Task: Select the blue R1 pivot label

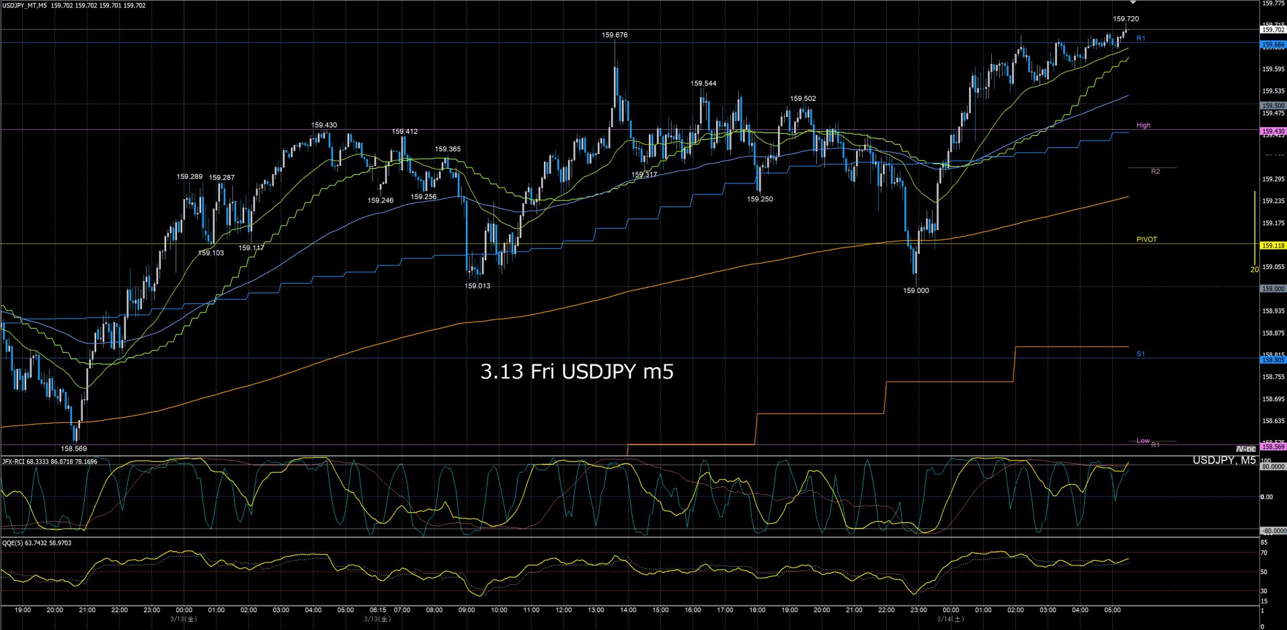Action: tap(1140, 38)
